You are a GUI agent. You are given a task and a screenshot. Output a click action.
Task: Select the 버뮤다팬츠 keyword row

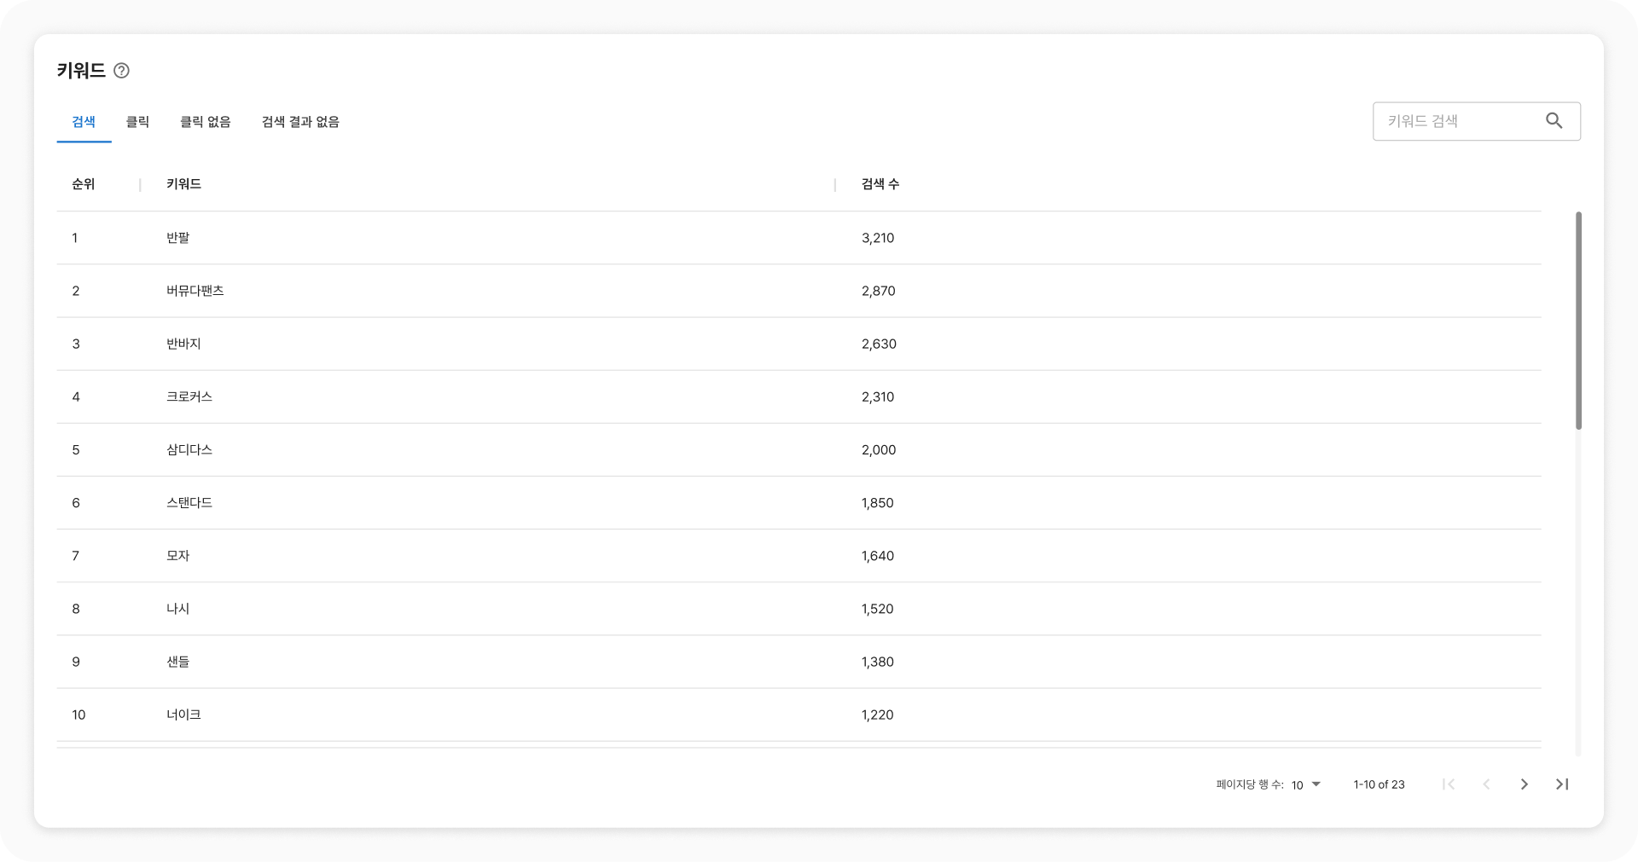[x=195, y=291]
